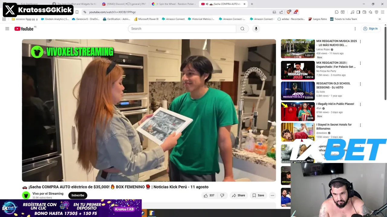Focus the YouTube search box

182,29
